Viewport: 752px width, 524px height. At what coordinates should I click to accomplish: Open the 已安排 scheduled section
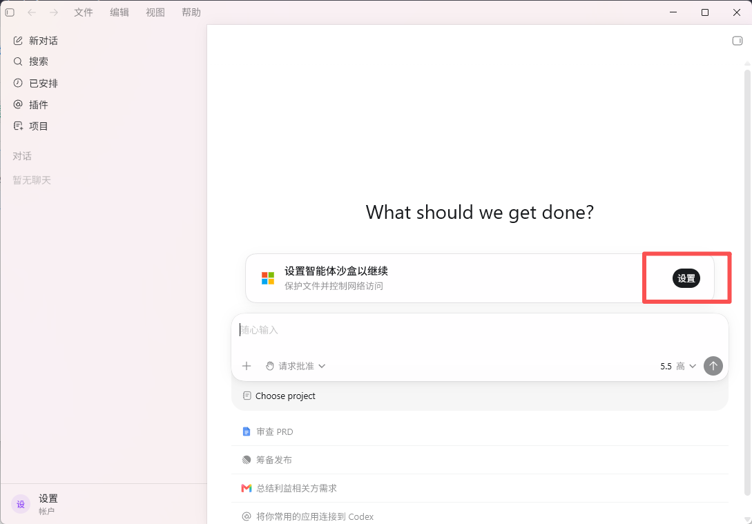(103, 84)
